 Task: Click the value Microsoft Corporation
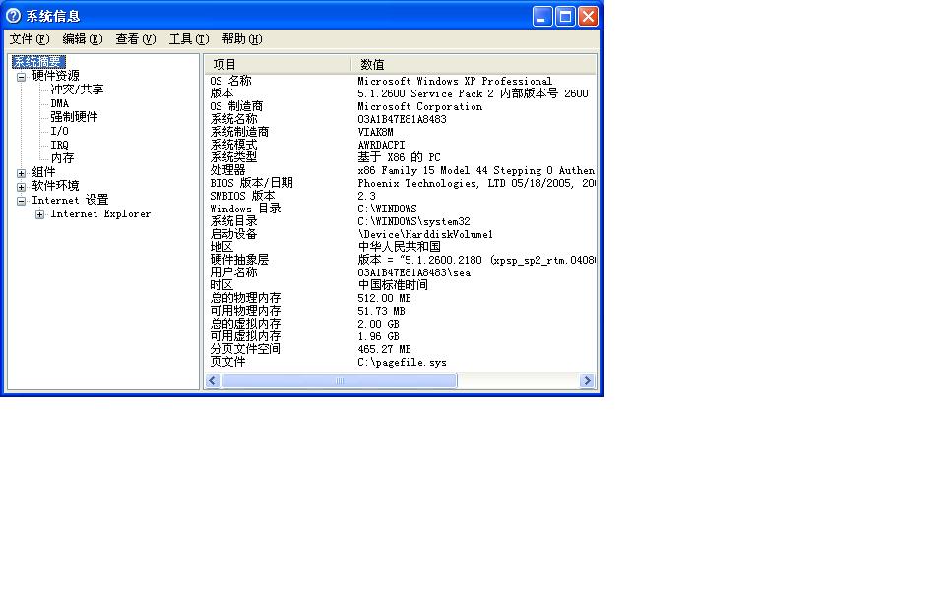tap(419, 107)
